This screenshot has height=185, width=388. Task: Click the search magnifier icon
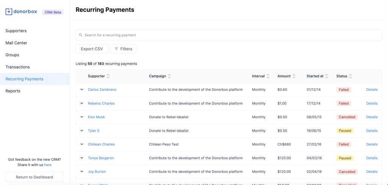81,35
